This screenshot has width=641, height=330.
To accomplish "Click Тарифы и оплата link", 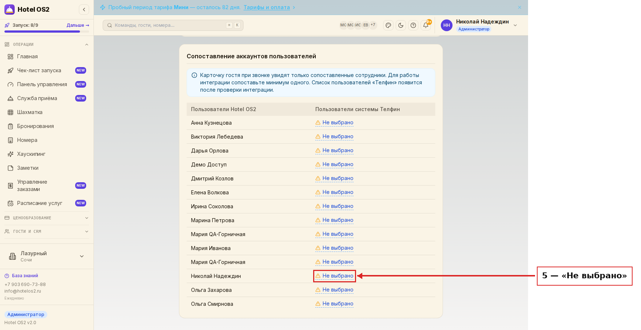I will point(267,7).
